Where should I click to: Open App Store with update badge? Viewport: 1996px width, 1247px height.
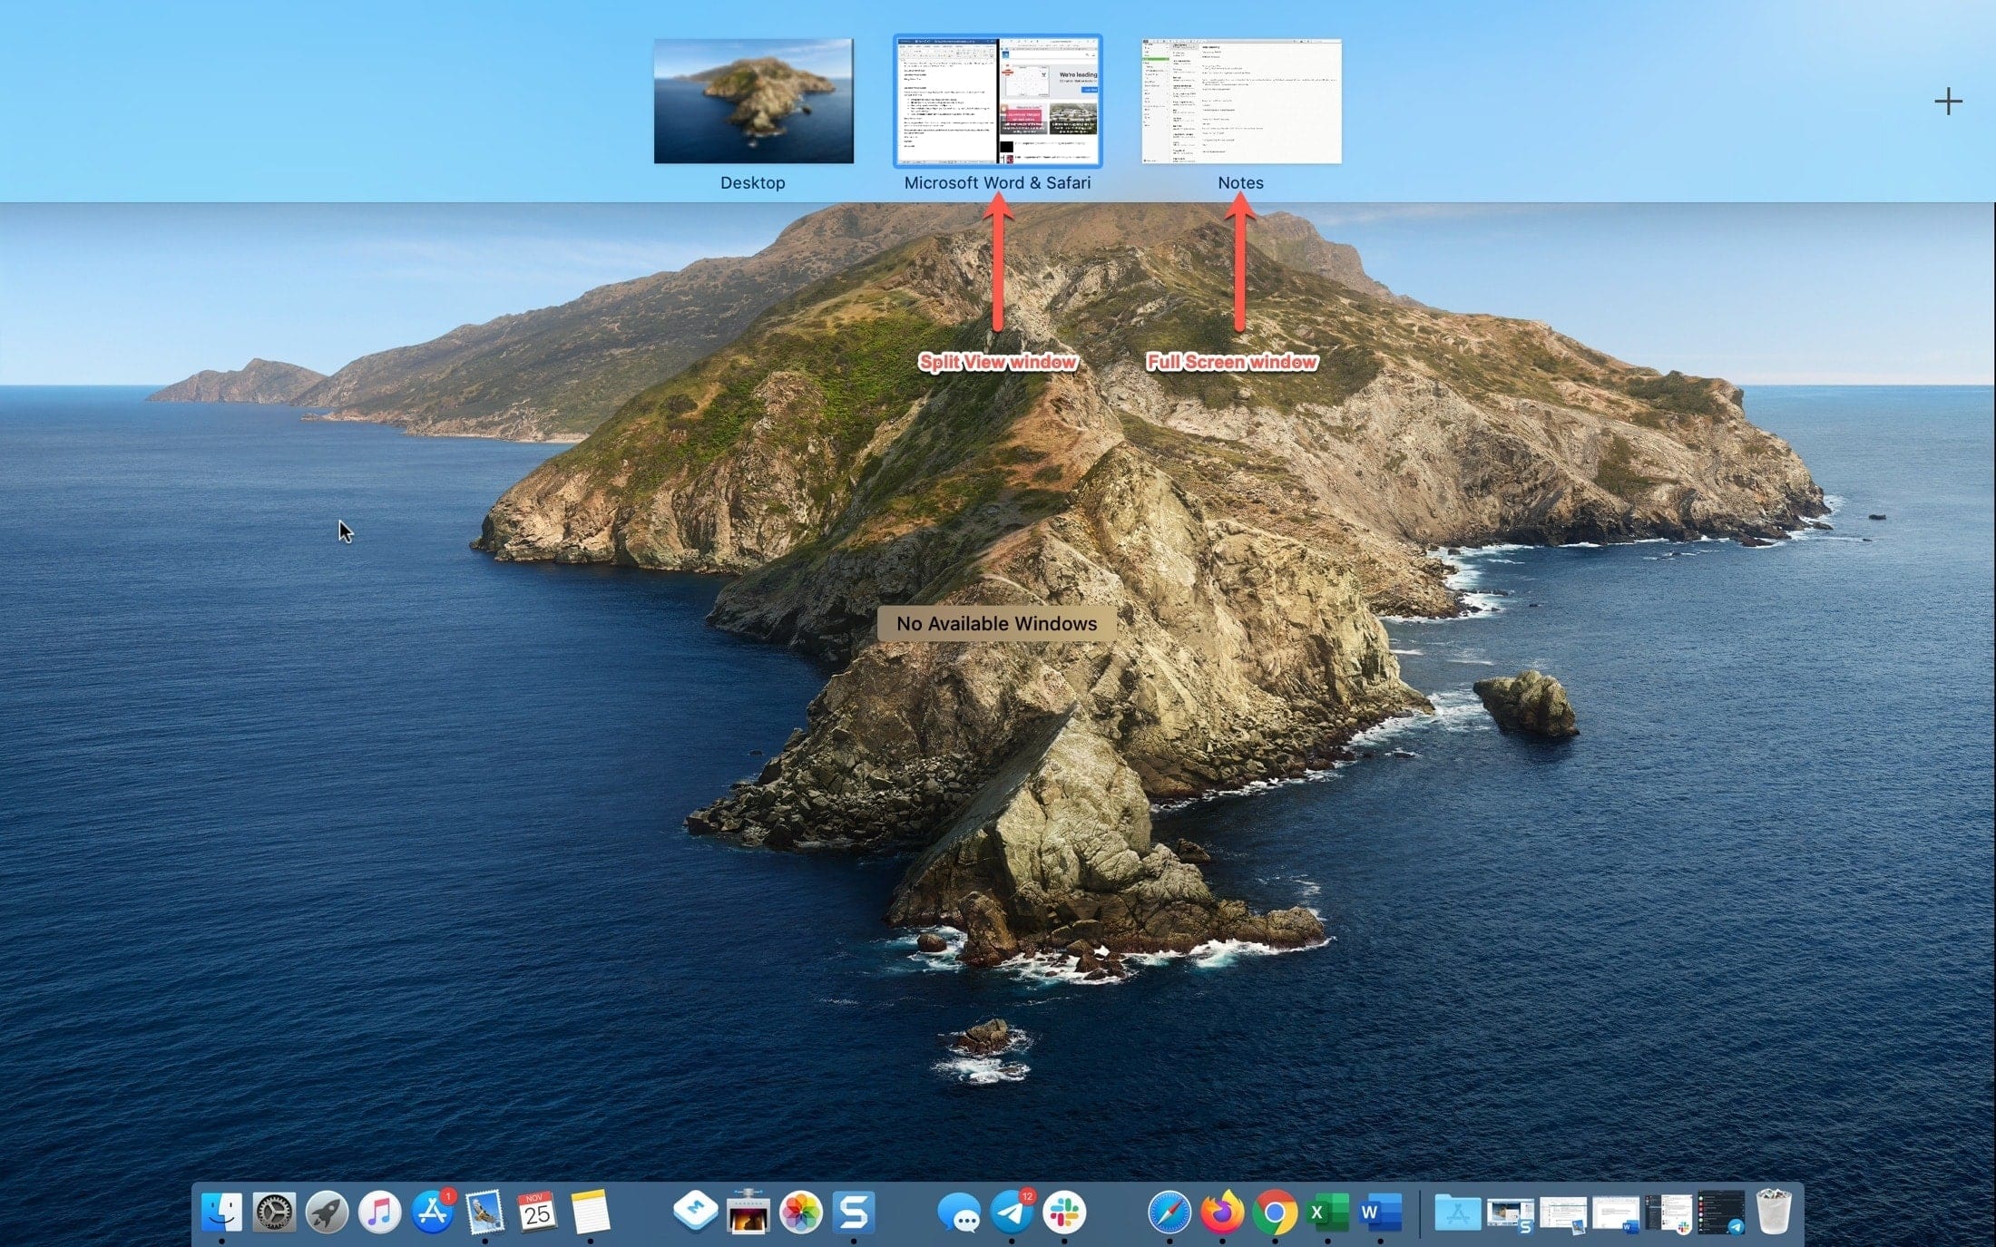(433, 1212)
